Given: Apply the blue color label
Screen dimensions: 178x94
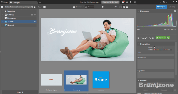Looking at the screenshot, I should [162, 50].
